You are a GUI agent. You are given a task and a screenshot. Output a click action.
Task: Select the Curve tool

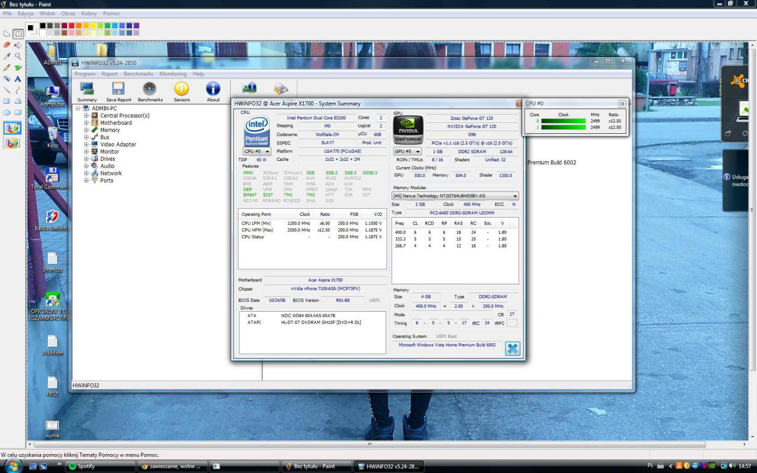[18, 89]
